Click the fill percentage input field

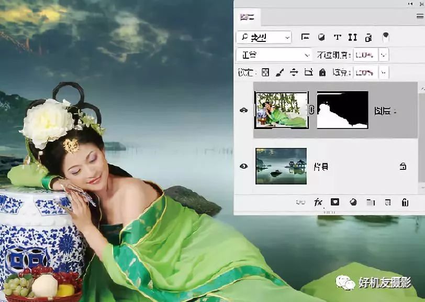click(365, 72)
